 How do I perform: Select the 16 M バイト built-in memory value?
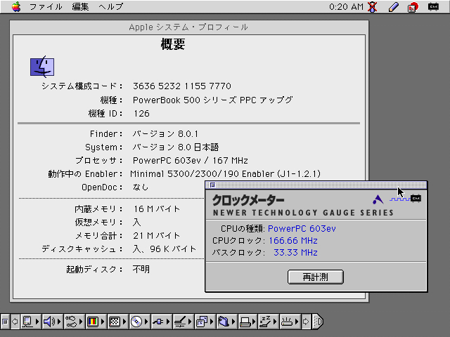[157, 209]
